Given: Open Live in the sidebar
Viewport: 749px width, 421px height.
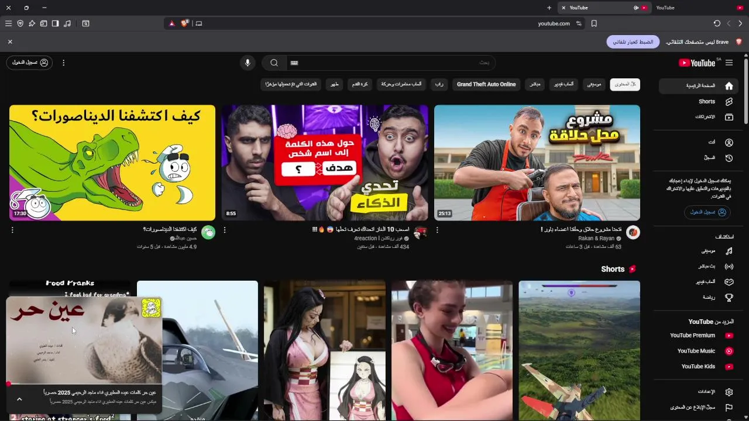Looking at the screenshot, I should point(699,266).
